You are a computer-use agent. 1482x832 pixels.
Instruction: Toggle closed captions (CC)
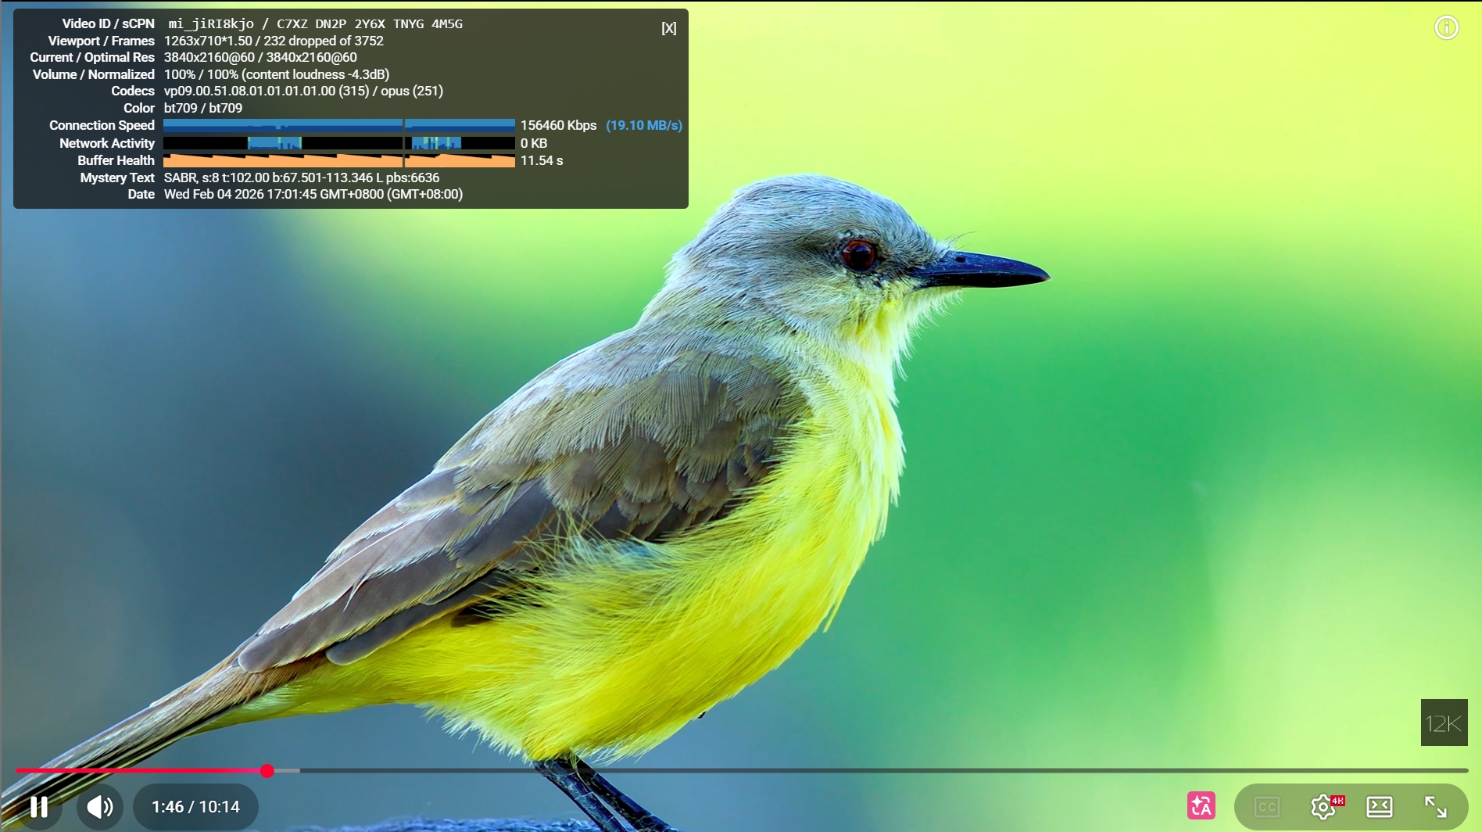pos(1267,807)
